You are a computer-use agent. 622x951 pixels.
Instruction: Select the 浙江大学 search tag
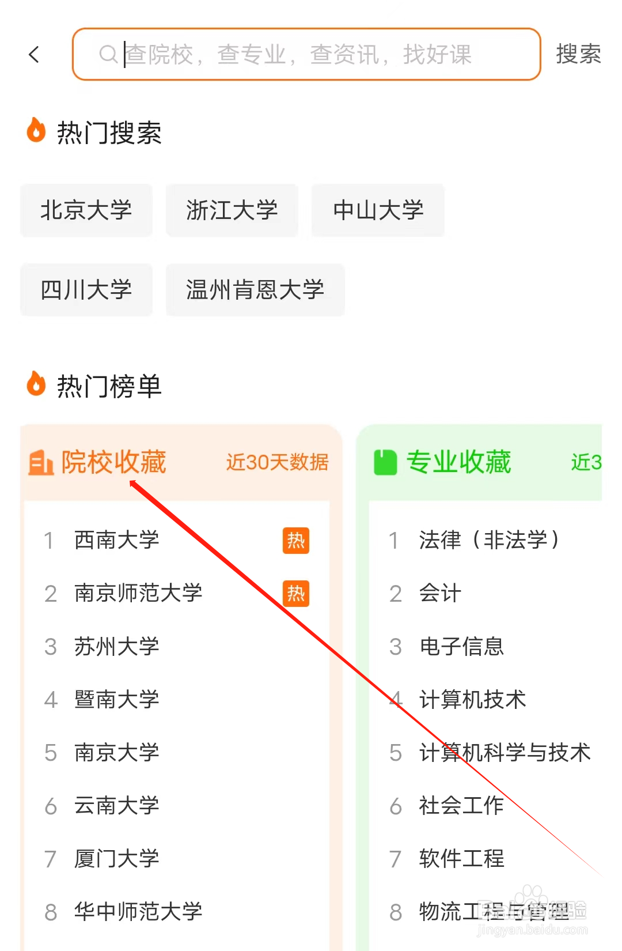[x=232, y=210]
